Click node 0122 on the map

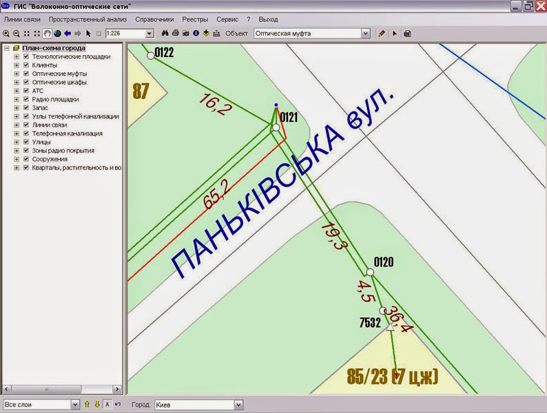(151, 56)
